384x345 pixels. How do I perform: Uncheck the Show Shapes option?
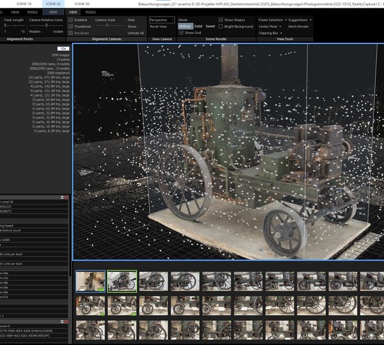click(x=221, y=20)
